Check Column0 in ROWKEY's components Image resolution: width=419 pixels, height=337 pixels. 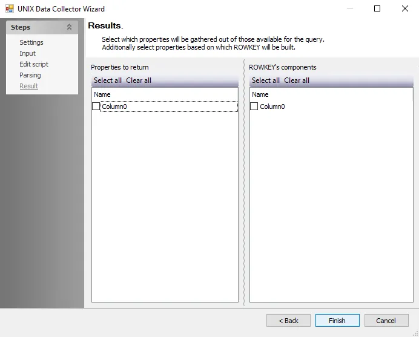pos(254,106)
